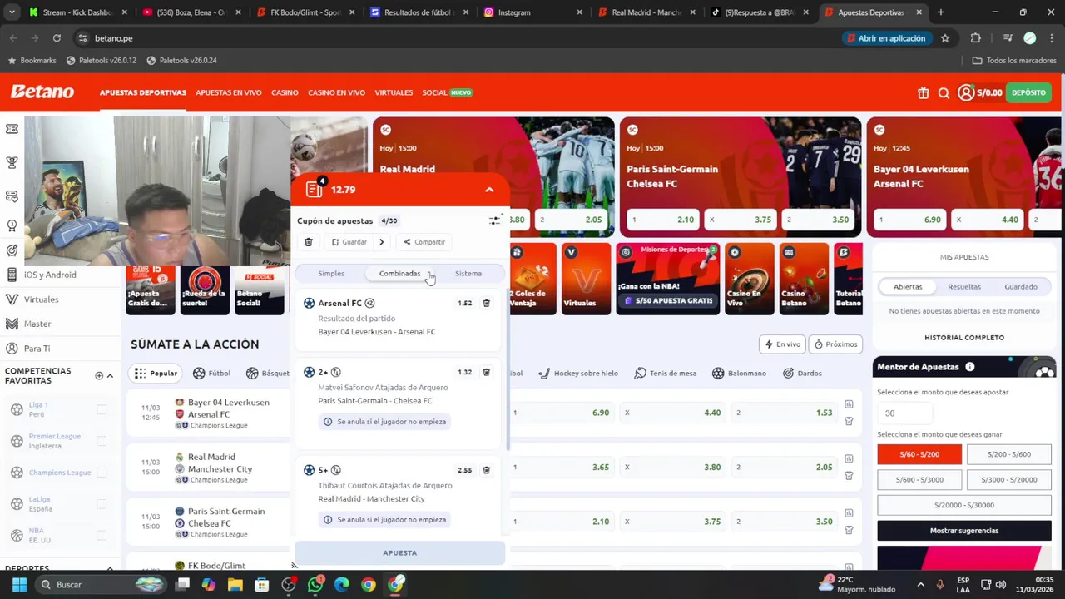The height and width of the screenshot is (599, 1065).
Task: Save the coupon with Guardar
Action: (x=349, y=242)
